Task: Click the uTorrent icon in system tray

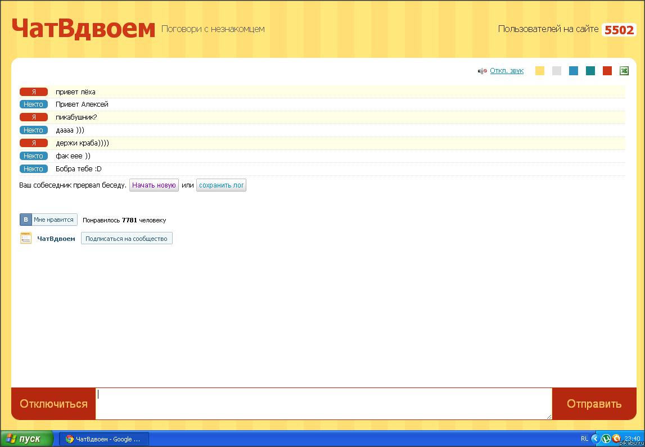Action: pos(606,439)
